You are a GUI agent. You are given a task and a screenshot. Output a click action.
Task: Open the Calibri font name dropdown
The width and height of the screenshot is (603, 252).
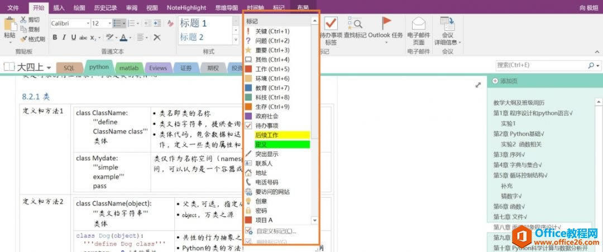click(x=87, y=23)
